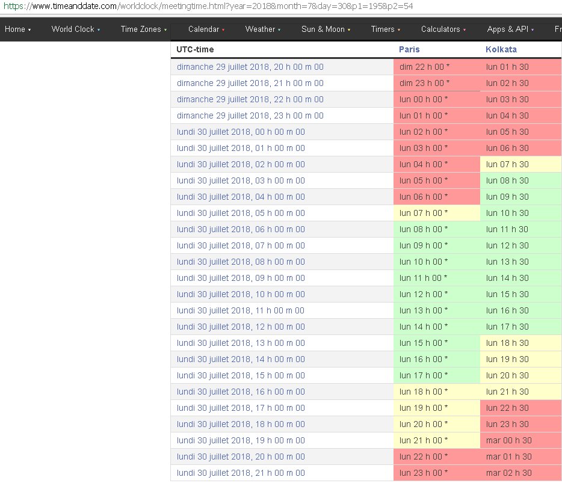Open link lundi 30 juillet 2018, 16 h 00

click(241, 392)
